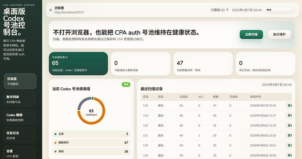Click the green dot next to 正常

pos(56,134)
